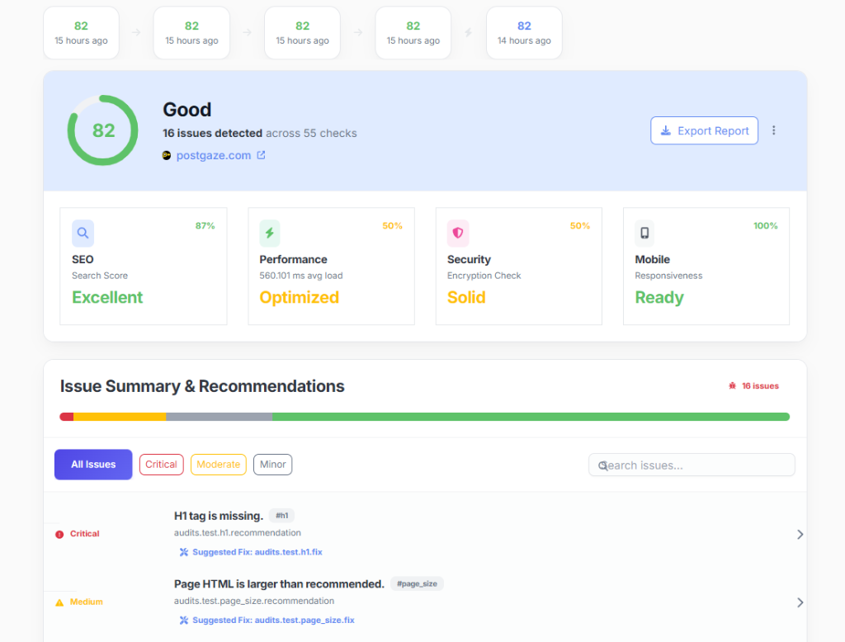The width and height of the screenshot is (845, 642).
Task: Select the latest 82 score from 14 hours ago
Action: [524, 33]
